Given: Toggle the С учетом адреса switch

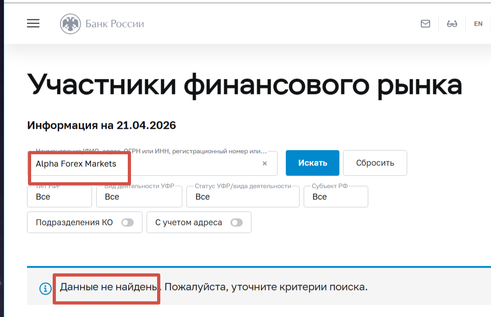Looking at the screenshot, I should [x=237, y=223].
